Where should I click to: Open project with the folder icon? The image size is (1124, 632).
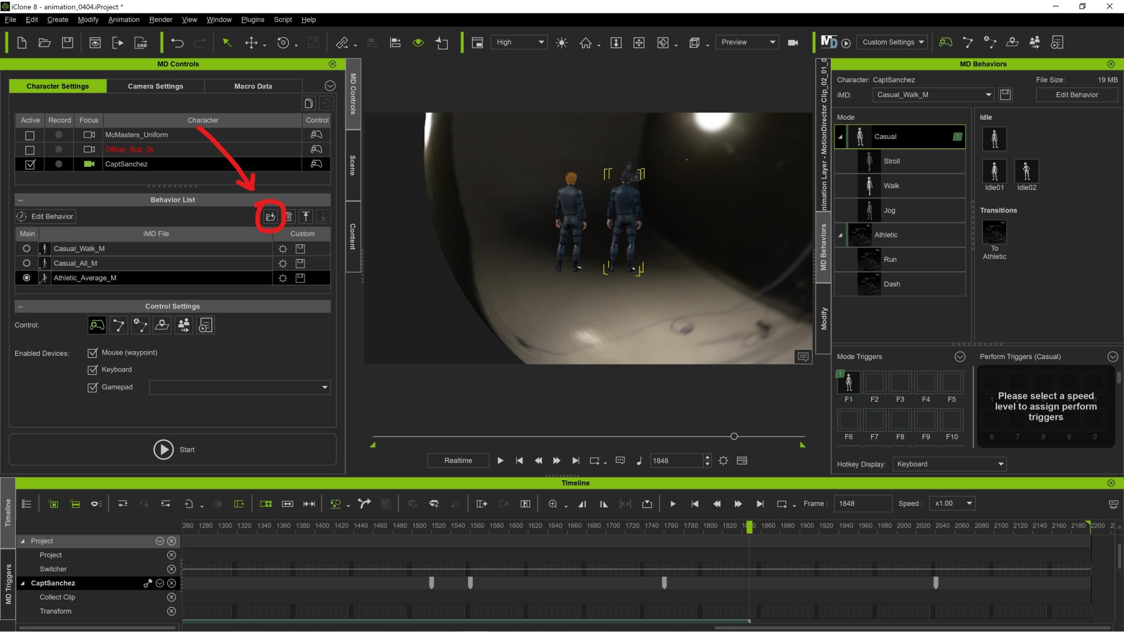(44, 43)
